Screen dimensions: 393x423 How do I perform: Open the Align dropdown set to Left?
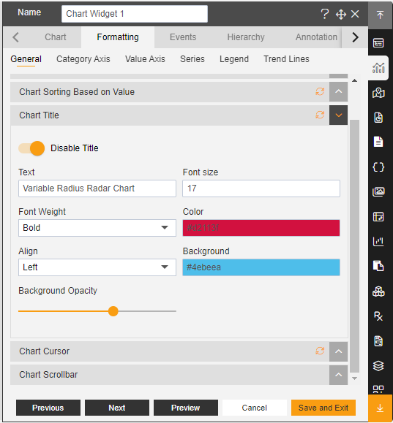pyautogui.click(x=97, y=267)
